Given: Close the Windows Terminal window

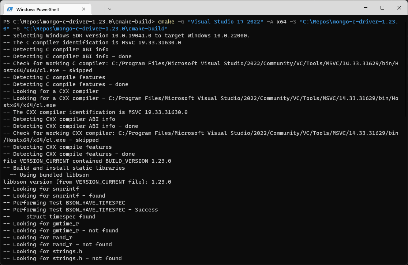Looking at the screenshot, I should tap(399, 8).
